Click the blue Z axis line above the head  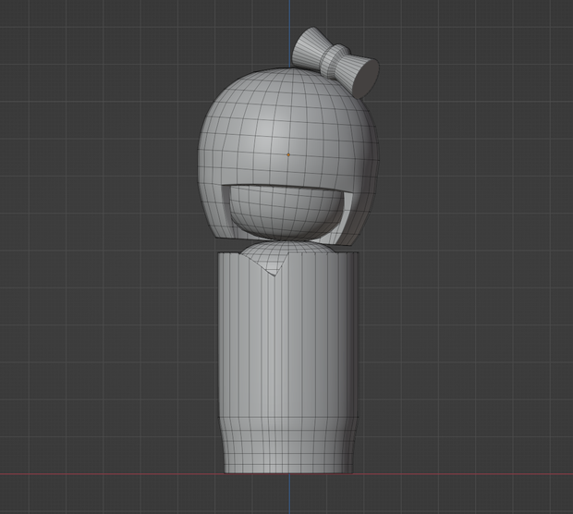[290, 33]
